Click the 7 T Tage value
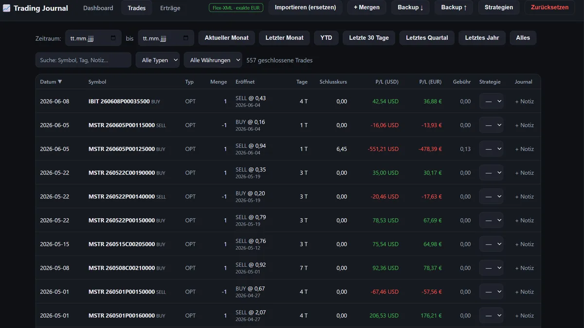Screen dimensions: 584x328 click(304, 268)
